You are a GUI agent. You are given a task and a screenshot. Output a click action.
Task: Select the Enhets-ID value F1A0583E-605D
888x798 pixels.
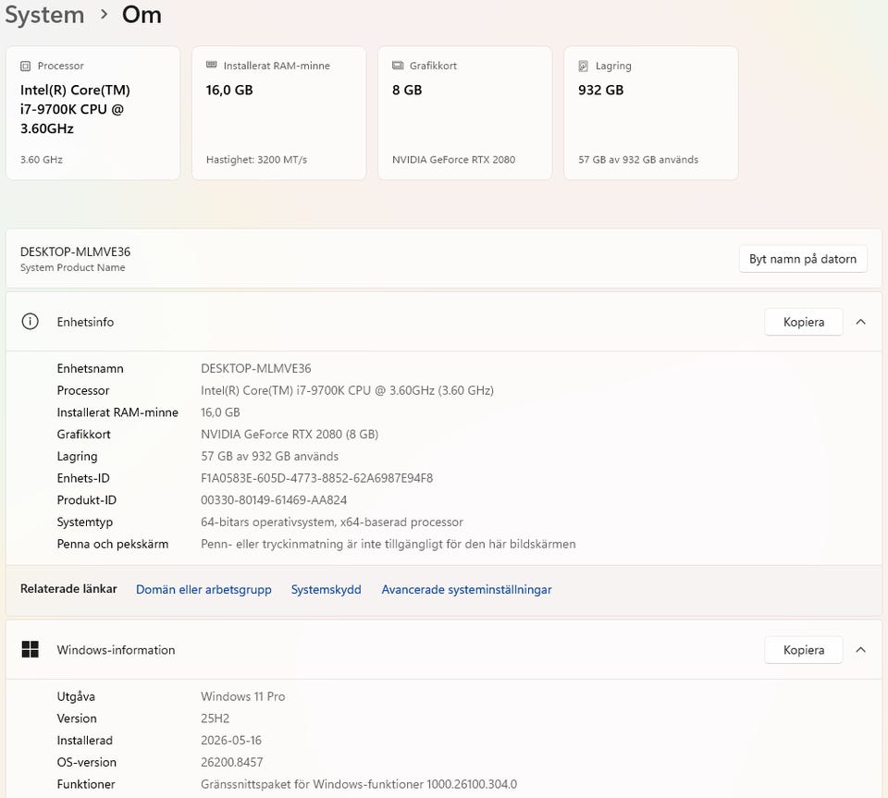click(x=316, y=478)
